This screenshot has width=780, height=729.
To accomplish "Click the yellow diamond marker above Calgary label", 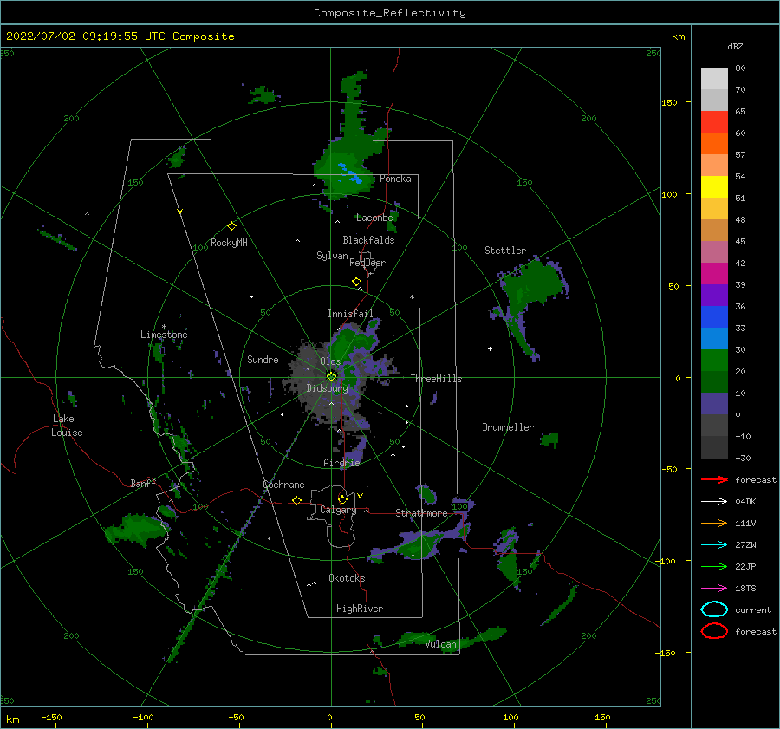I will 342,499.
